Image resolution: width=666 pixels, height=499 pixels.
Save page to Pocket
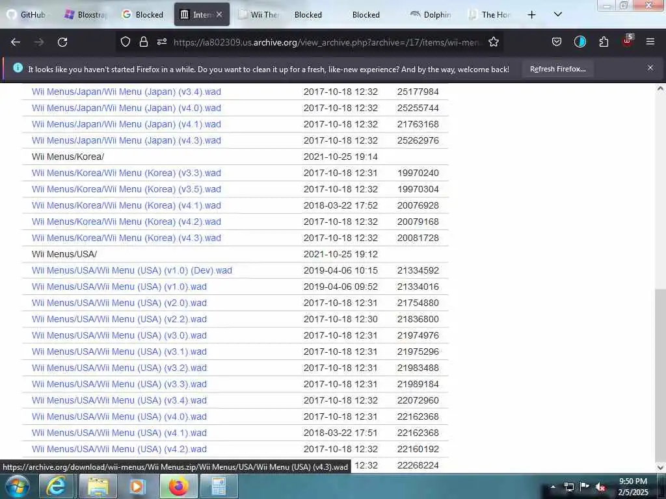pyautogui.click(x=557, y=42)
